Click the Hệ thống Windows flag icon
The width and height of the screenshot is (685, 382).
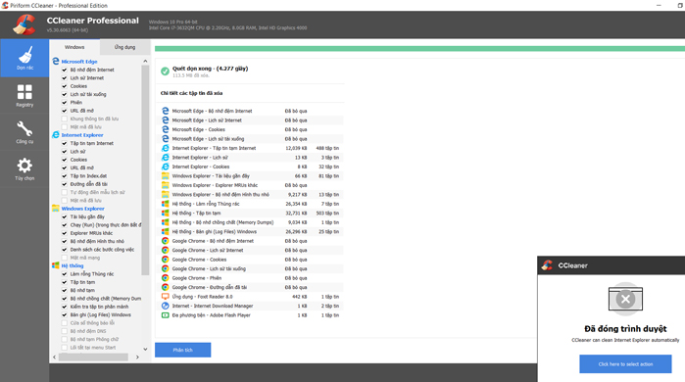pyautogui.click(x=56, y=265)
